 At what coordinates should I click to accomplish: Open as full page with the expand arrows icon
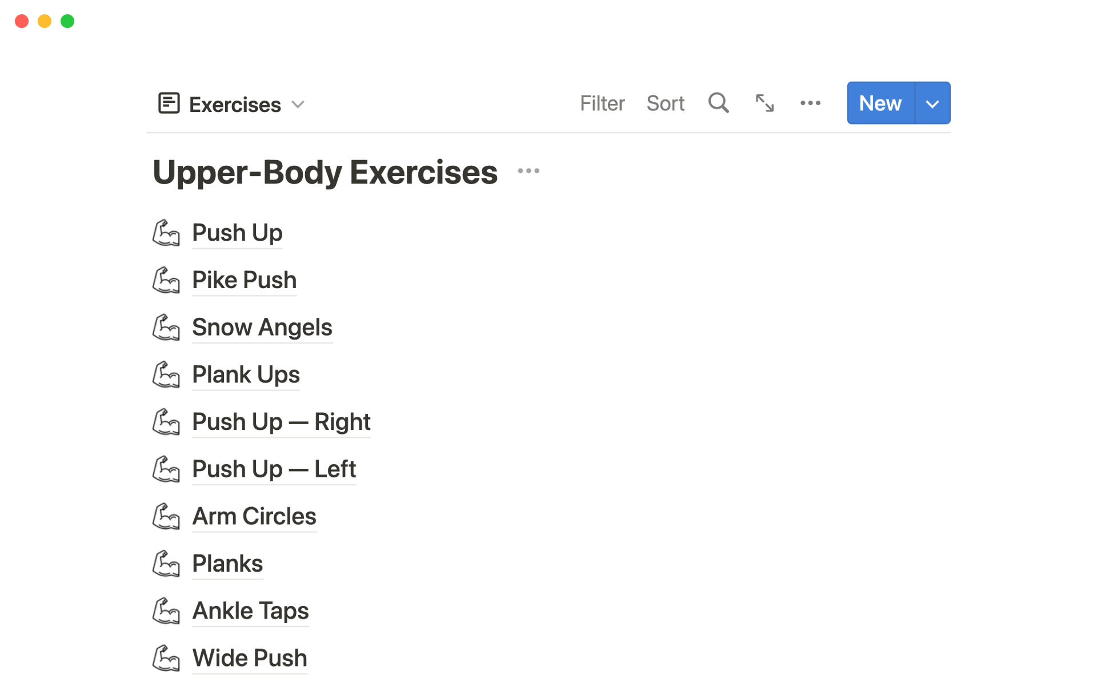[764, 103]
